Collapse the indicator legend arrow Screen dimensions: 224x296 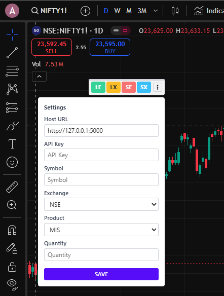(39, 77)
